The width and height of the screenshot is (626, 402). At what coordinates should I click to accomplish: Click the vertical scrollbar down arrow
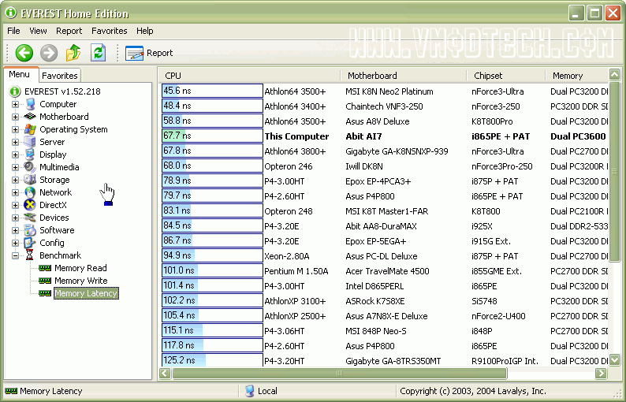(614, 359)
